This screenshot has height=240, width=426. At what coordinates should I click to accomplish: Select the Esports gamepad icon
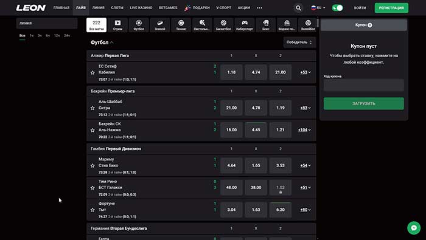(x=245, y=25)
